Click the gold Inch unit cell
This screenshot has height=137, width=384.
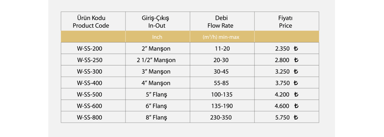pyautogui.click(x=157, y=37)
